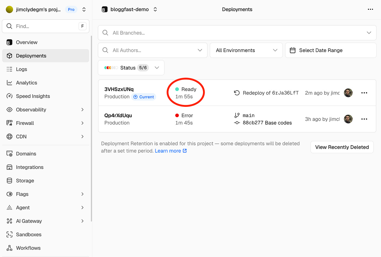The image size is (381, 257).
Task: Click the bloggfast-demo project logo icon
Action: point(105,10)
